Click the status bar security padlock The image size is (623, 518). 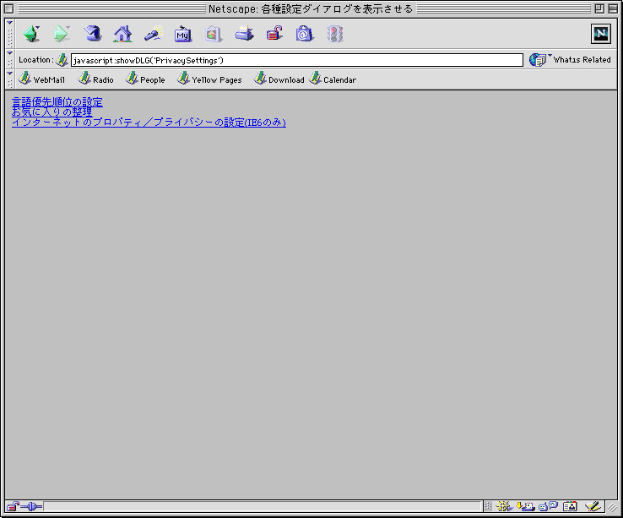pos(13,506)
